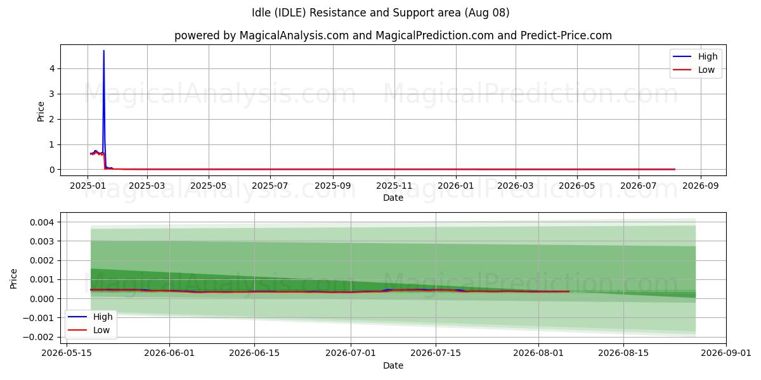Image resolution: width=761 pixels, height=380 pixels.
Task: Click 'High' in the top chart legend
Action: point(708,56)
